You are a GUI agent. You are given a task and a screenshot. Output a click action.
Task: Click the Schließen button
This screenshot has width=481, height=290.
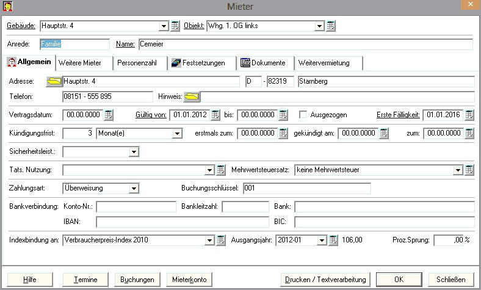click(x=451, y=280)
